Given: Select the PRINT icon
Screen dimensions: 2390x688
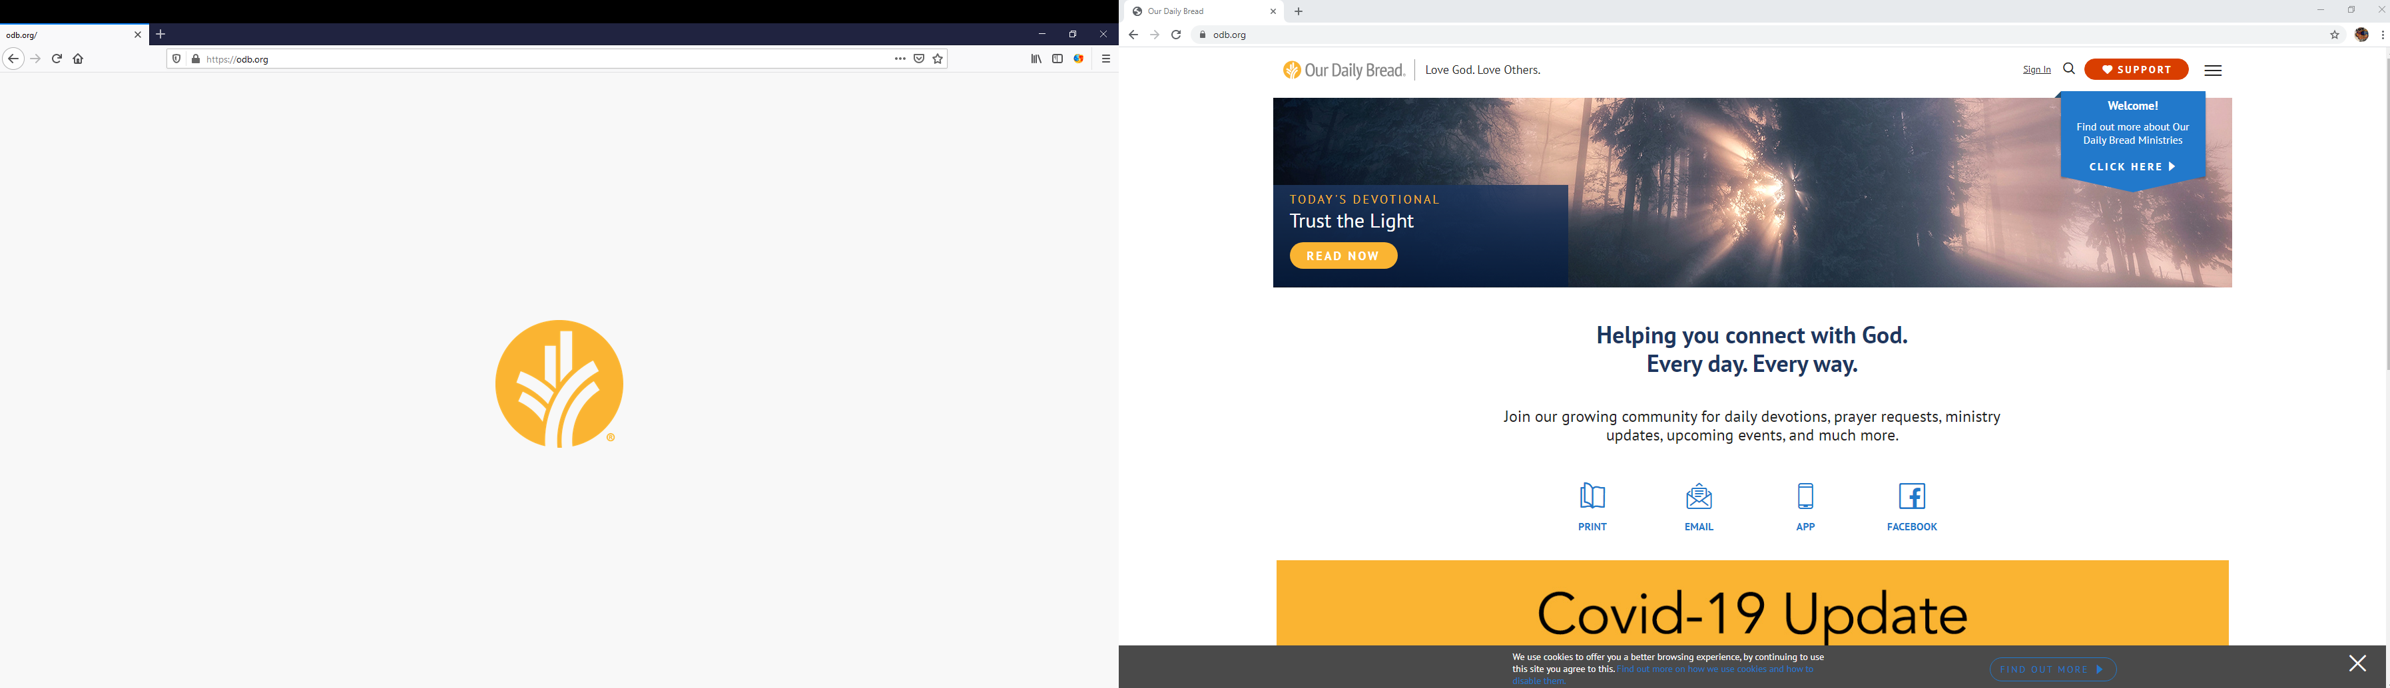Looking at the screenshot, I should tap(1592, 498).
